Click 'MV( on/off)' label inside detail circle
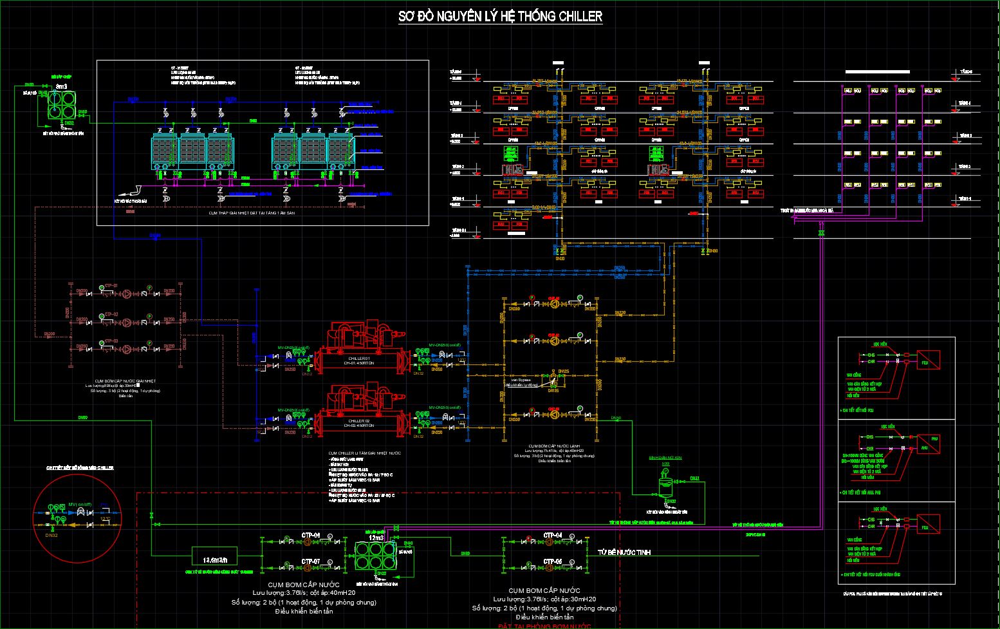Image resolution: width=1000 pixels, height=629 pixels. point(80,505)
